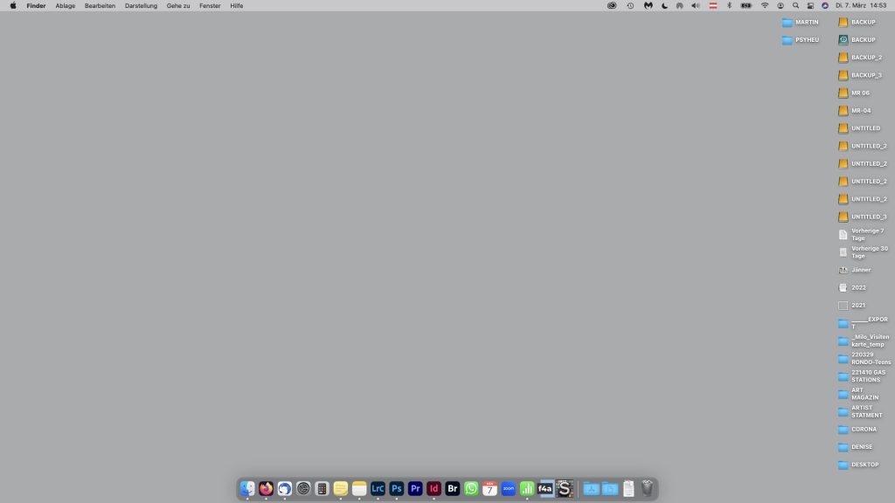The image size is (895, 503).
Task: Open the Trash in the Dock
Action: tap(647, 489)
